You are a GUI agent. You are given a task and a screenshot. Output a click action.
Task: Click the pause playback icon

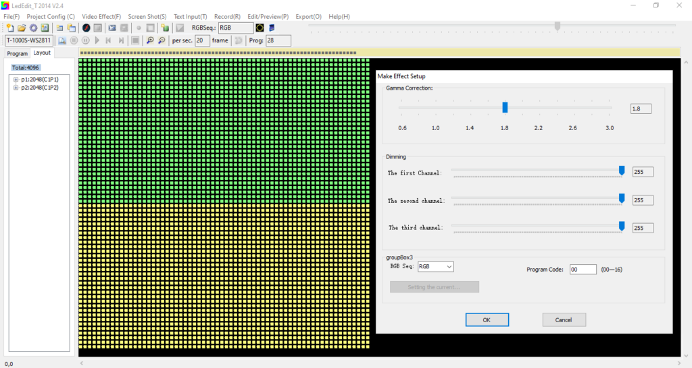click(x=86, y=40)
